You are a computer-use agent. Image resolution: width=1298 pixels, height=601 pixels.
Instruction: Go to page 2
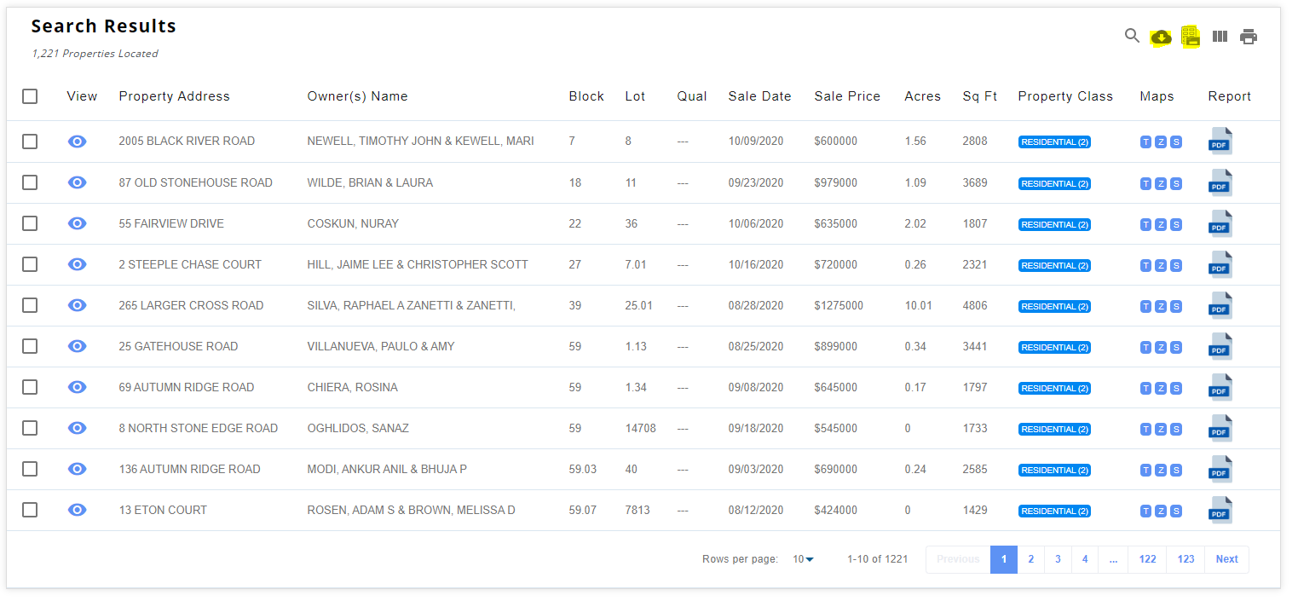pos(1031,559)
